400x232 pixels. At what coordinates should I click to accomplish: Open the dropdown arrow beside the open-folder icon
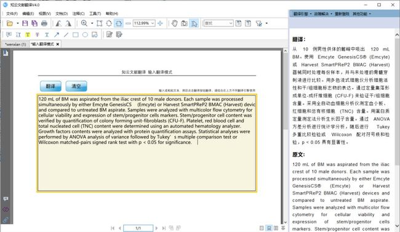click(18, 23)
